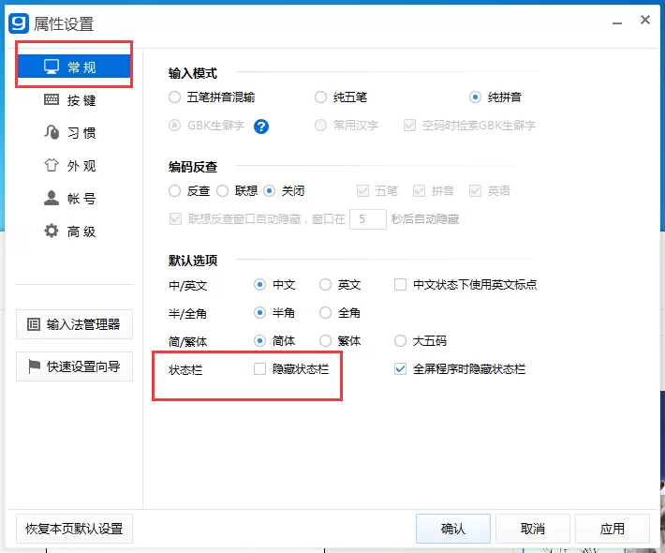This screenshot has height=553, width=665.
Task: Click the seconds input field showing 5
Action: pyautogui.click(x=368, y=219)
